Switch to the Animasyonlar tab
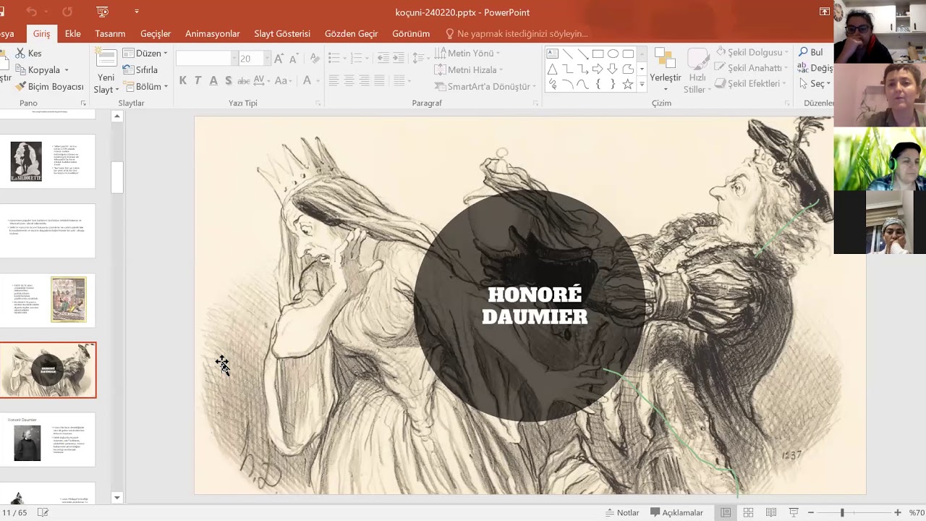Screen dimensions: 926x521 point(212,33)
